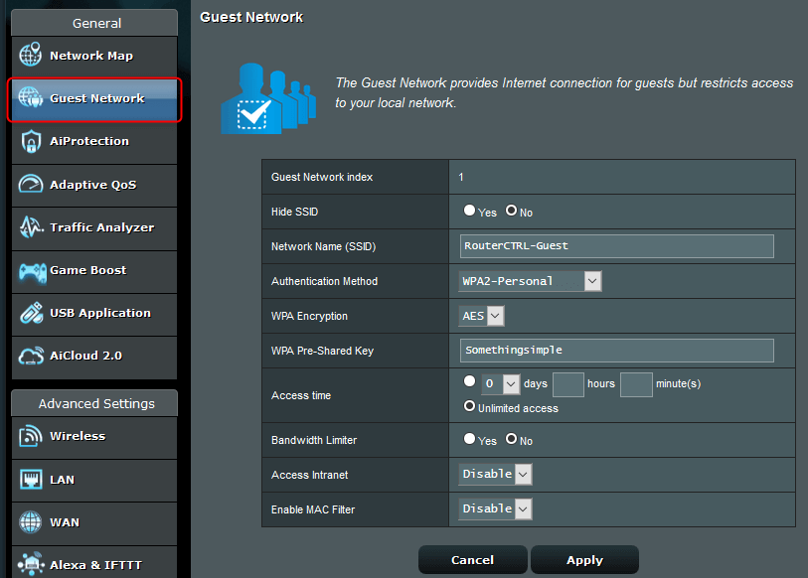The width and height of the screenshot is (808, 578).
Task: Select Hide SSID No radio
Action: tap(511, 211)
